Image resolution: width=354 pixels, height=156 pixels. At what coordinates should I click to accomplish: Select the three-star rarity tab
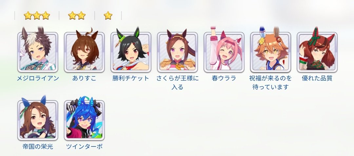click(x=37, y=15)
